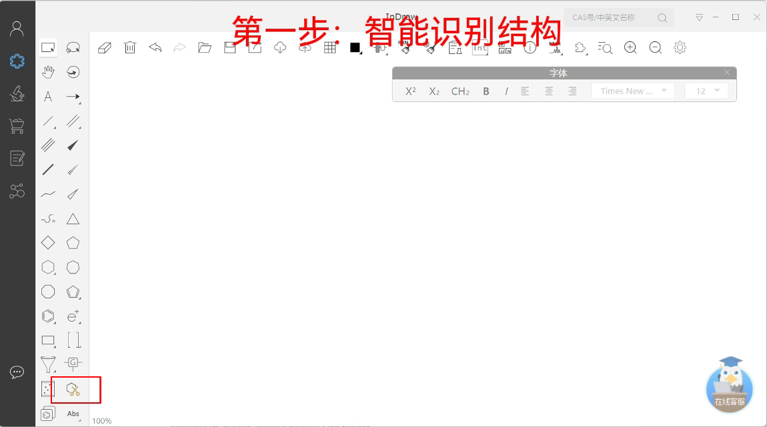Viewport: 767px width, 427px height.
Task: Click the Abs button below the toolbar
Action: click(73, 414)
